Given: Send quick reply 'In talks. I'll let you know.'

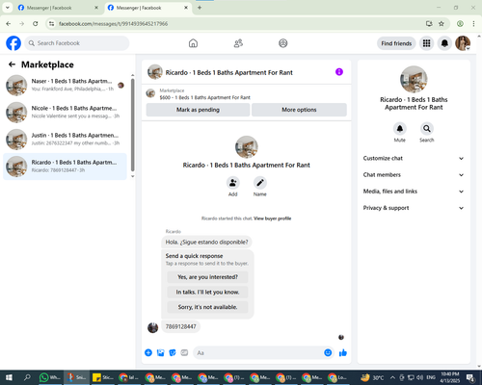Looking at the screenshot, I should (207, 292).
